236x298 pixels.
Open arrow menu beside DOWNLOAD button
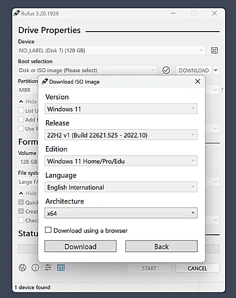pyautogui.click(x=215, y=70)
